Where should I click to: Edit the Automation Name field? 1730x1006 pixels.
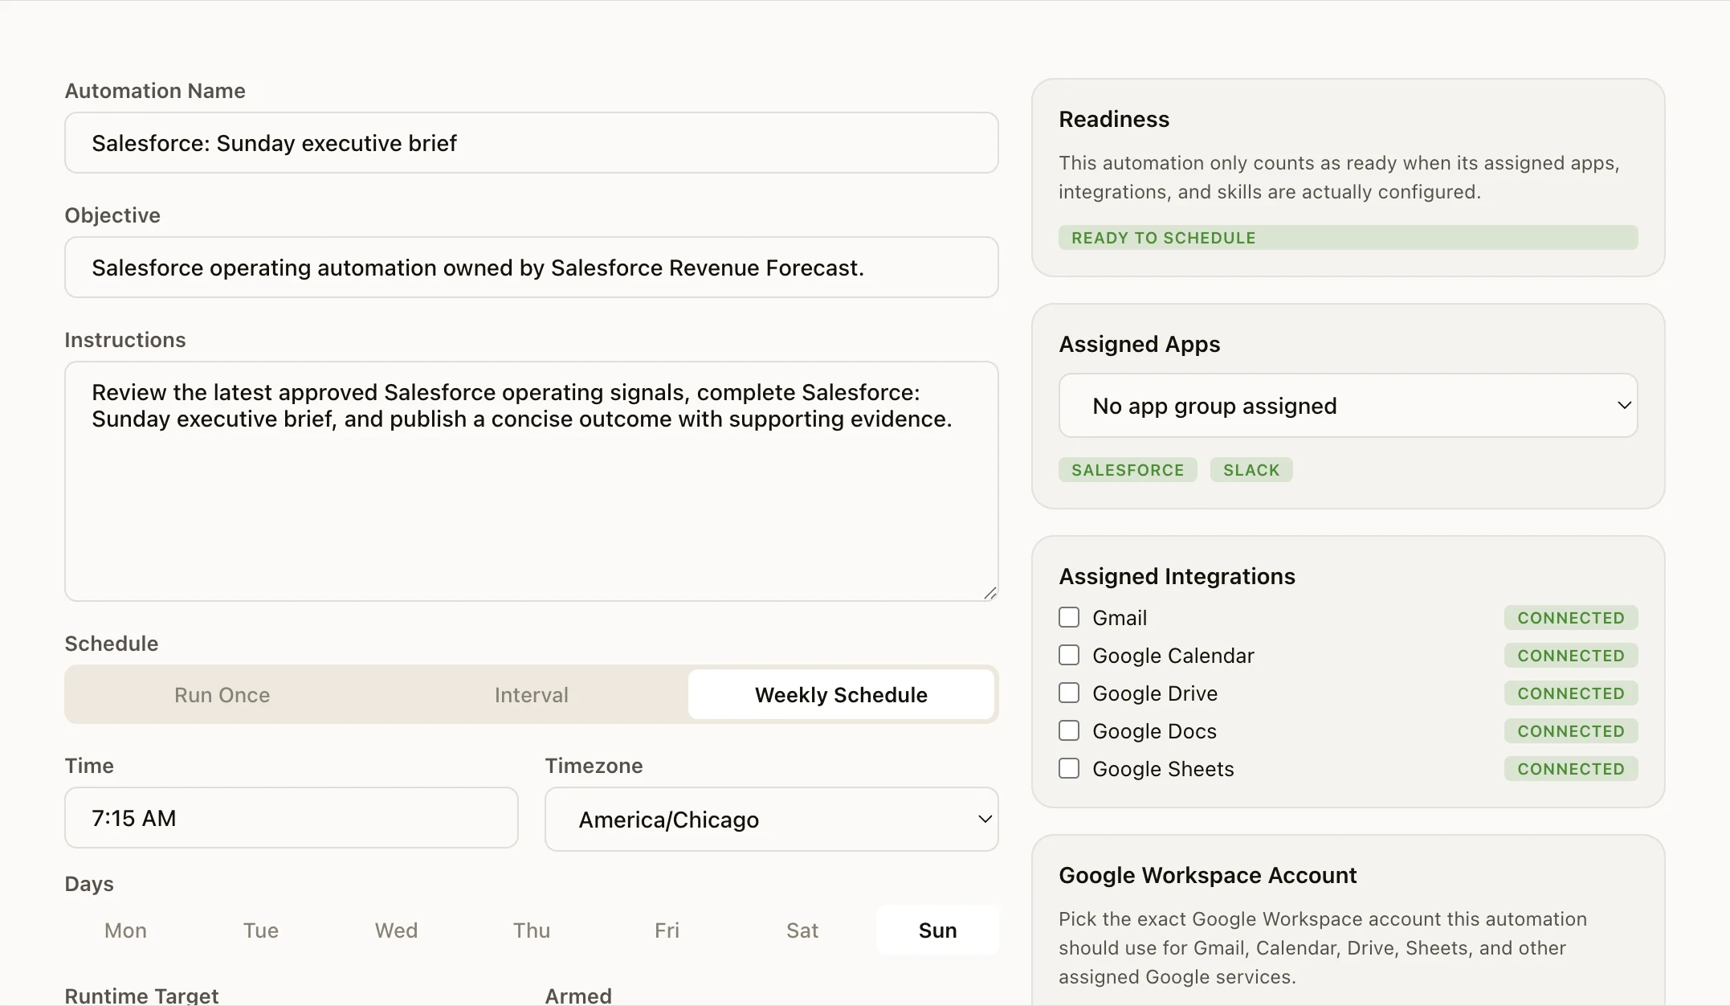531,142
